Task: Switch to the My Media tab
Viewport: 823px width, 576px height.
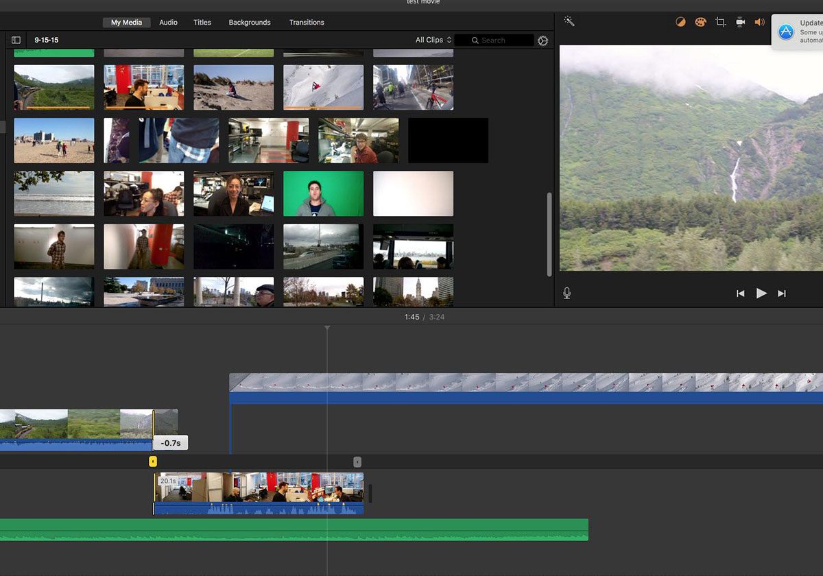Action: [x=127, y=23]
